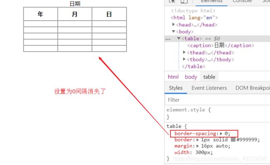This screenshot has height=165, width=270.
Task: Expand the border shorthand value
Action: click(x=198, y=140)
